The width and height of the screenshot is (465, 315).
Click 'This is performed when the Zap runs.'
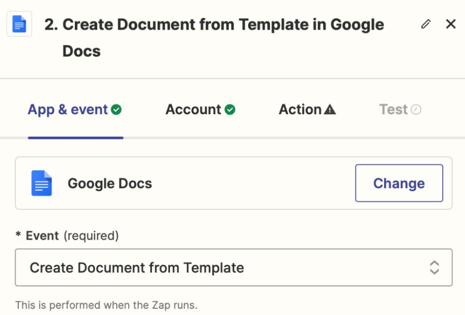(x=106, y=305)
